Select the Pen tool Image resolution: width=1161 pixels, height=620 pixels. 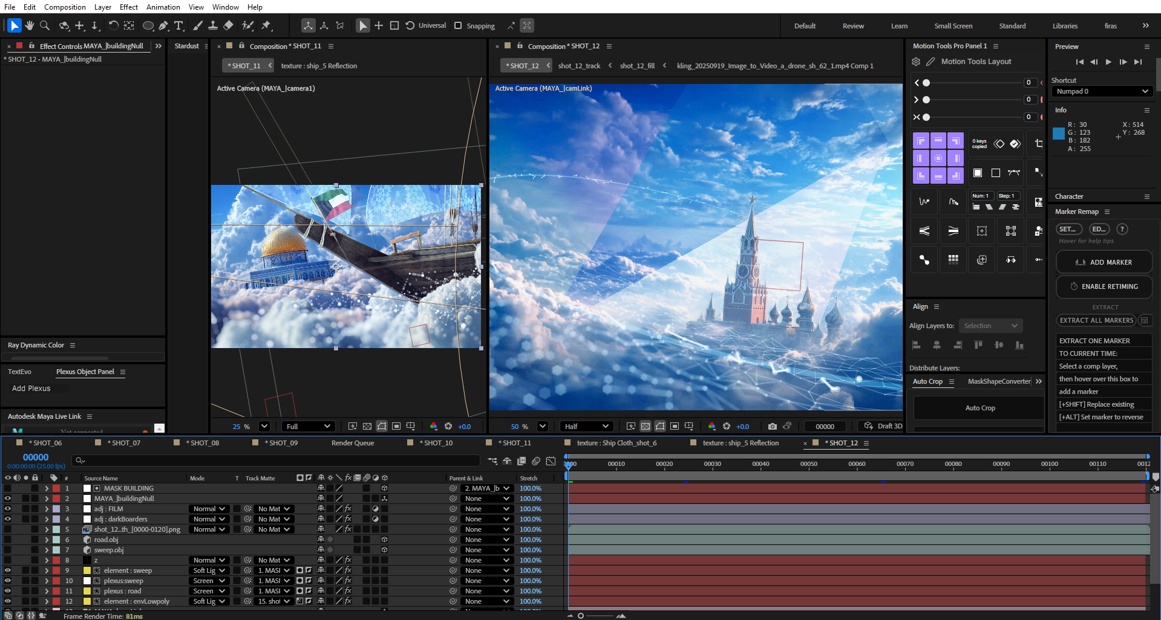163,25
